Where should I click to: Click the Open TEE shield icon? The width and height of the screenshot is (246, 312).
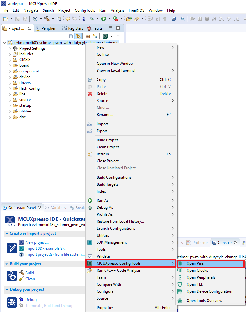pyautogui.click(x=180, y=284)
